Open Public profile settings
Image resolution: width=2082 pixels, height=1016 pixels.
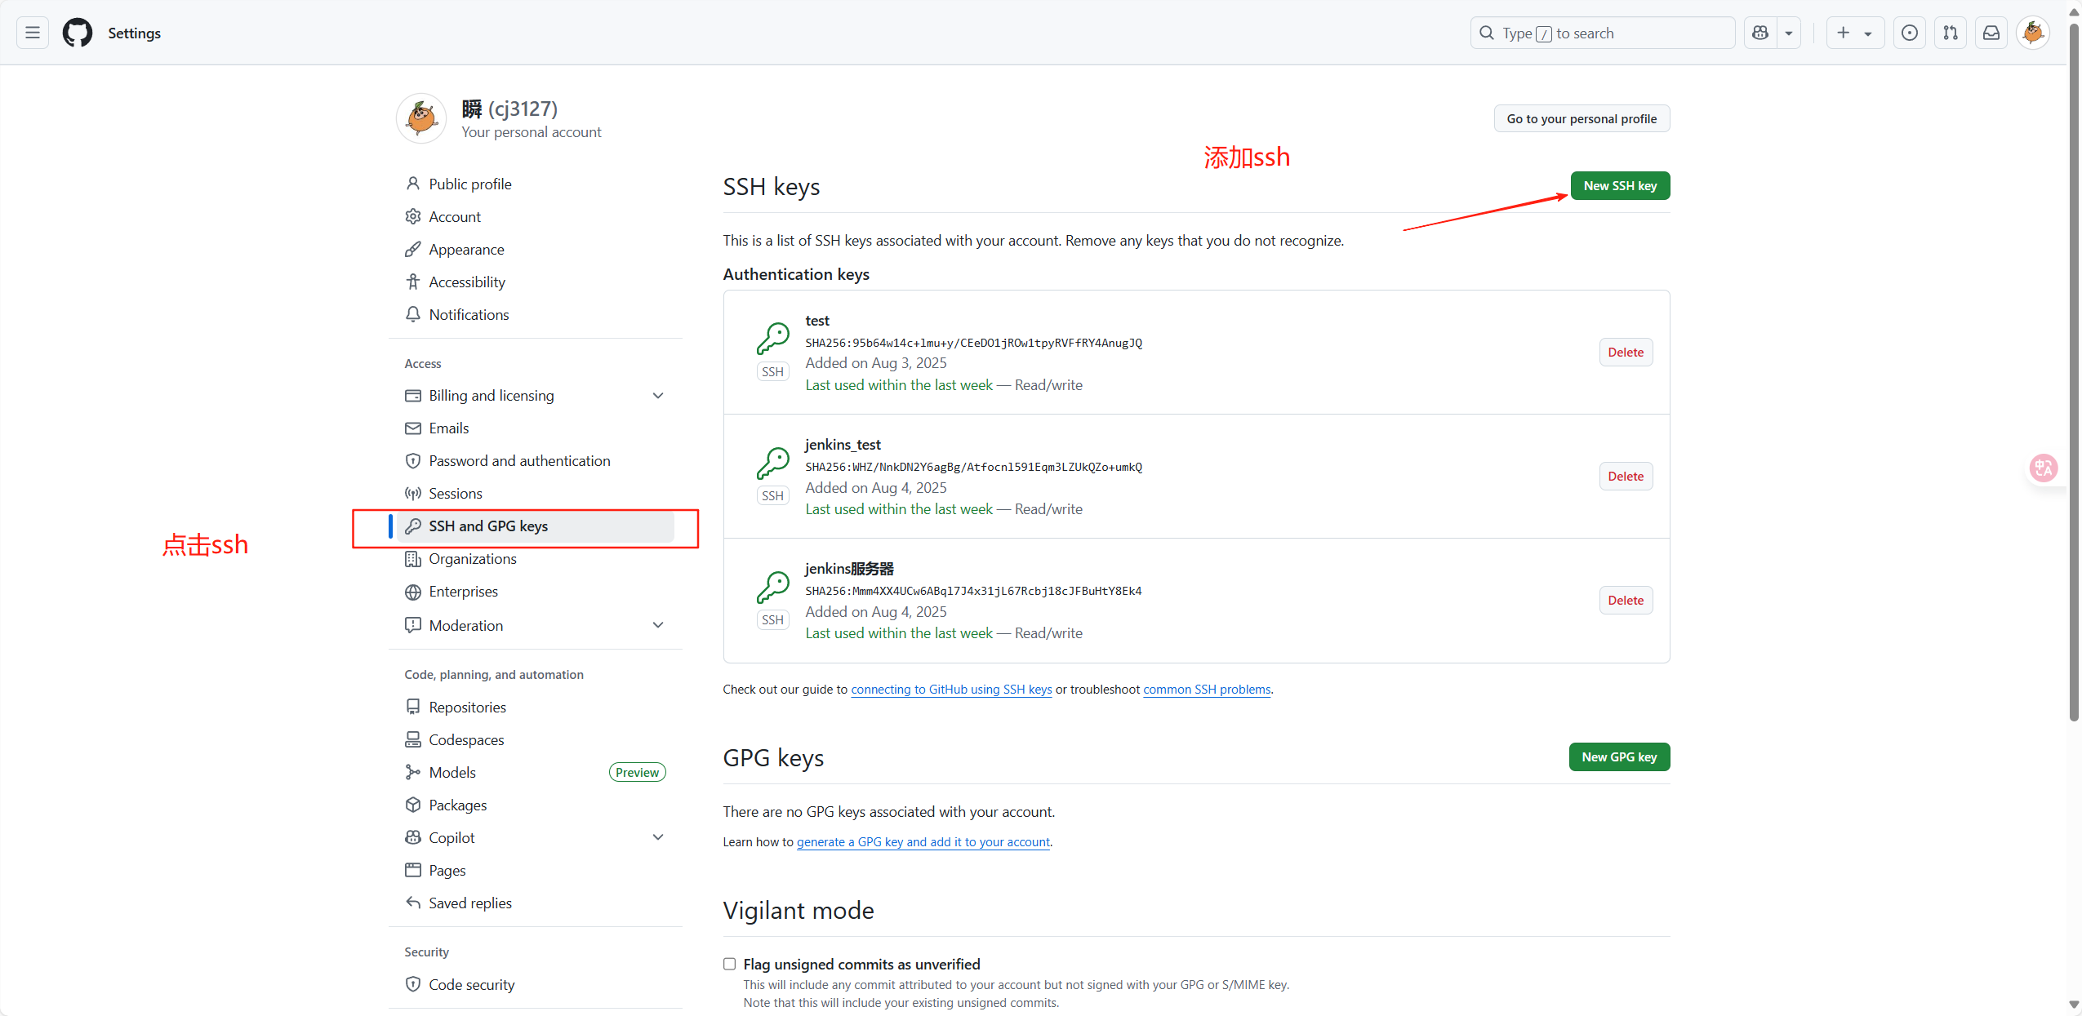pyautogui.click(x=535, y=184)
